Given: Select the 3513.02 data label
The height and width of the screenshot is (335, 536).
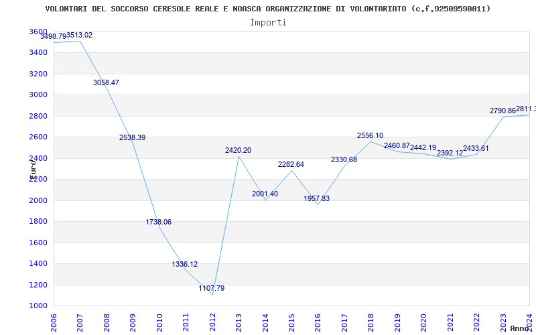Looking at the screenshot, I should pyautogui.click(x=79, y=36).
